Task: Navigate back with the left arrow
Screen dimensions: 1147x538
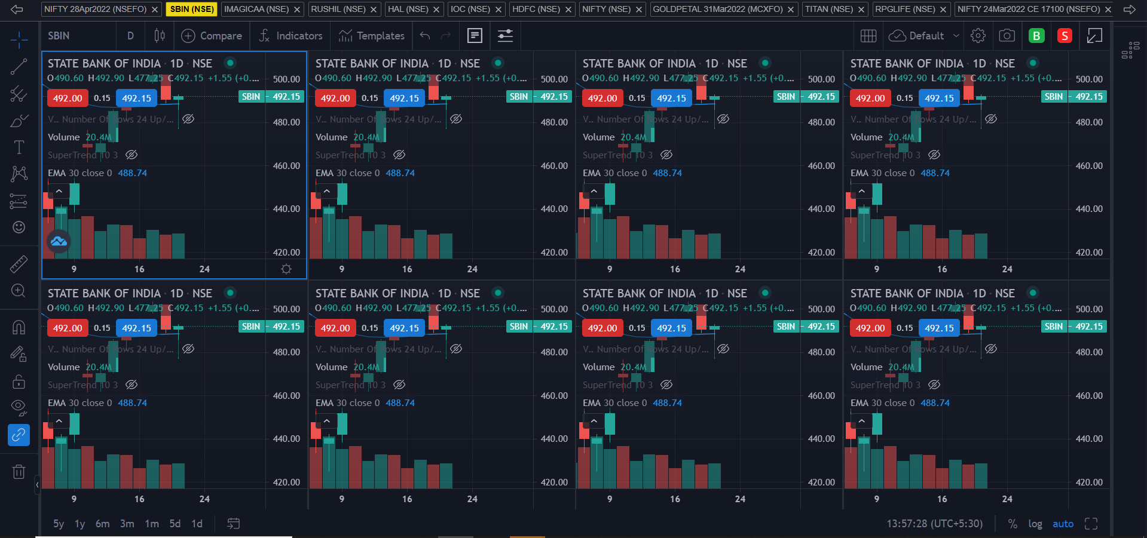Action: pyautogui.click(x=17, y=9)
